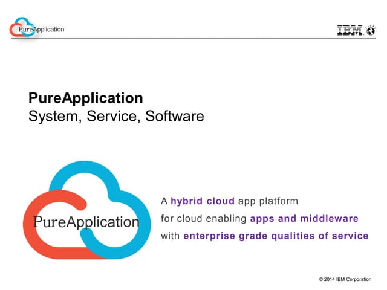Click the PureApplication label in header logo
Image resolution: width=387 pixels, height=290 pixels.
point(42,29)
